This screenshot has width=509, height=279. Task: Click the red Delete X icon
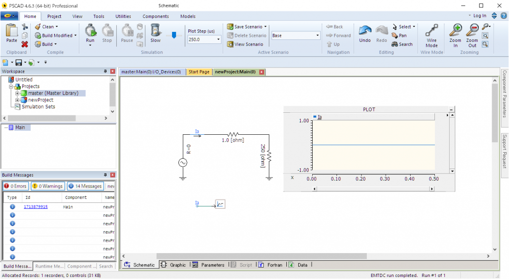tap(25, 44)
